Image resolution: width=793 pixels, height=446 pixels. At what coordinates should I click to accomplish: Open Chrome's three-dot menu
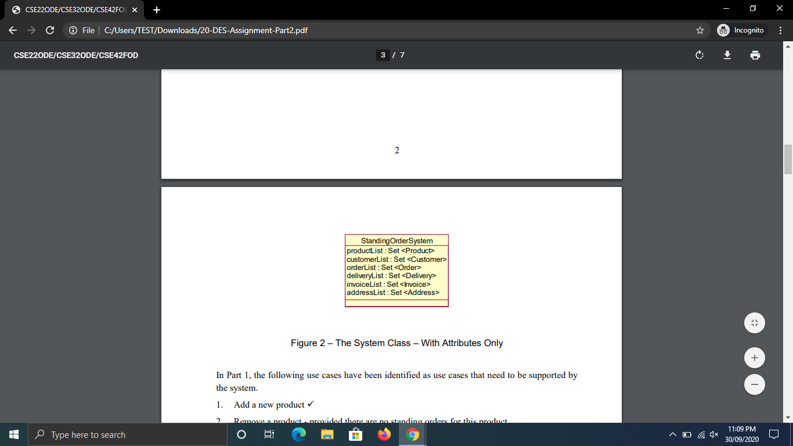[781, 30]
